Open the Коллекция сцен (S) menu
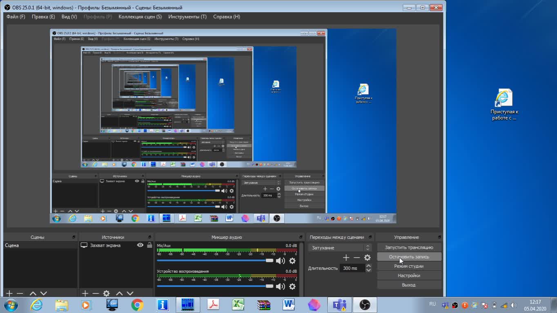The image size is (557, 313). [x=140, y=17]
